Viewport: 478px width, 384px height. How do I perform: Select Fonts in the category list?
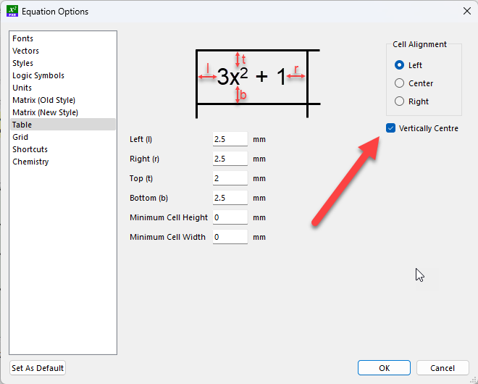point(23,38)
